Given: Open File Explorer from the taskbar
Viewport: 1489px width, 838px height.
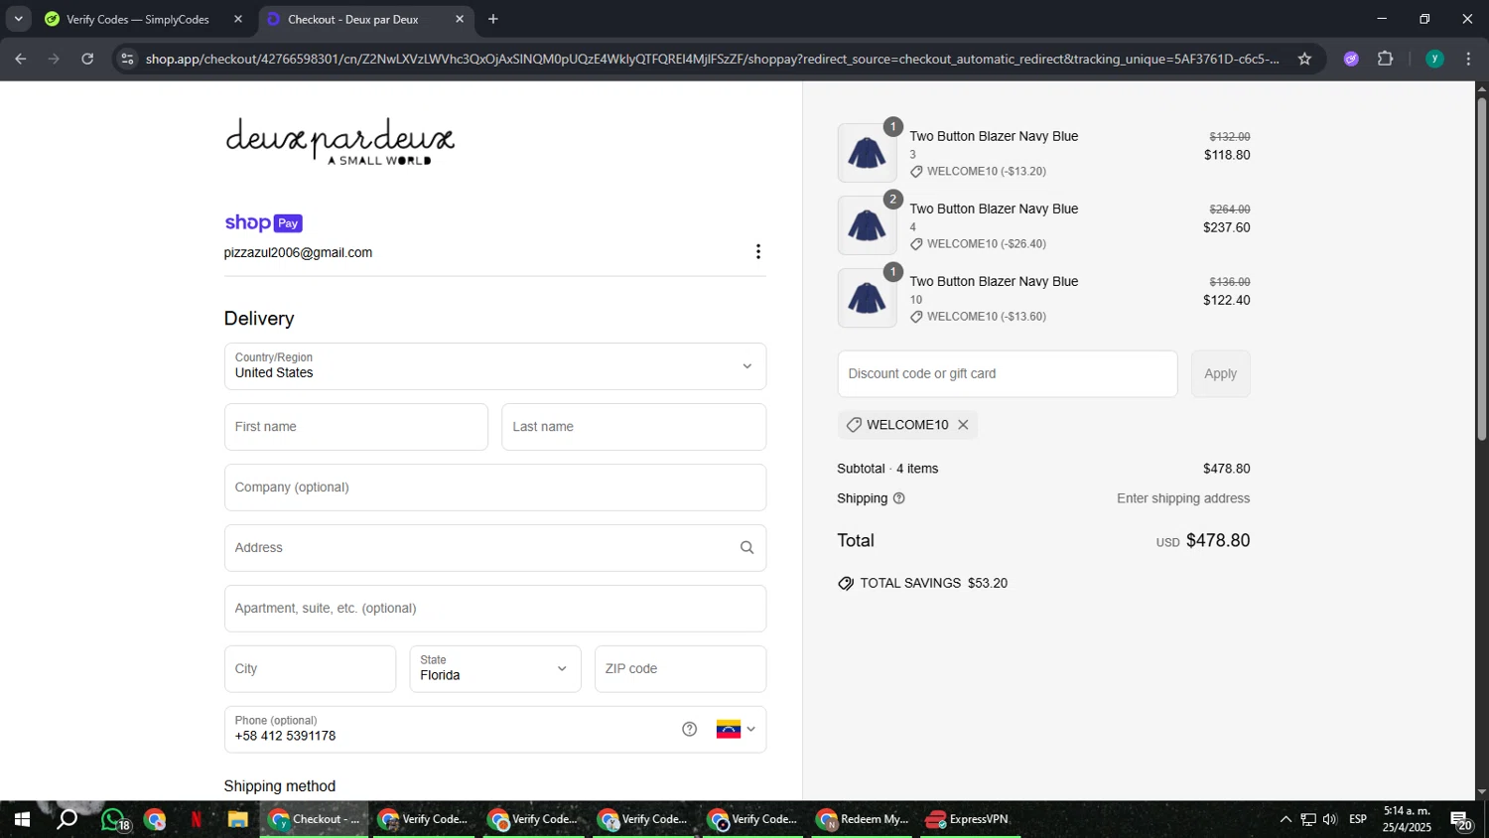Looking at the screenshot, I should pos(237,820).
